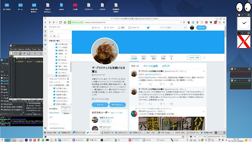Image resolution: width=252 pixels, height=142 pixels.
Task: Create a new bookmark folder
Action: coord(54,36)
